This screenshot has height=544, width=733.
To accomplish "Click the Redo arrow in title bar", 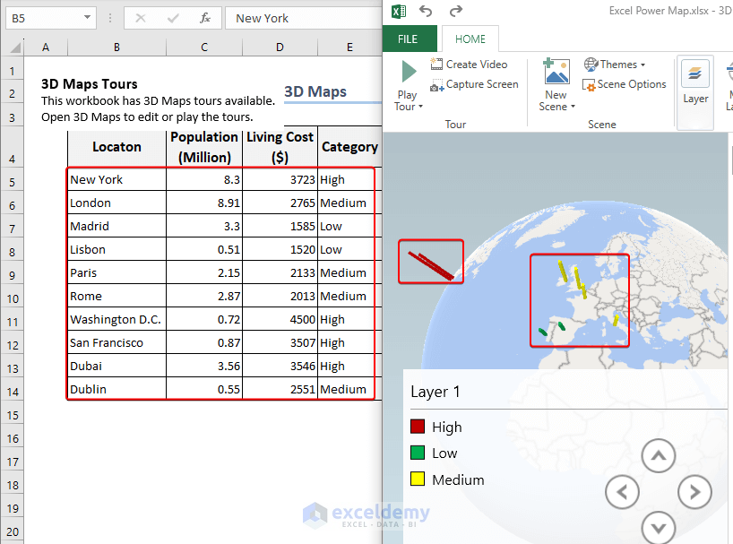I will (456, 12).
